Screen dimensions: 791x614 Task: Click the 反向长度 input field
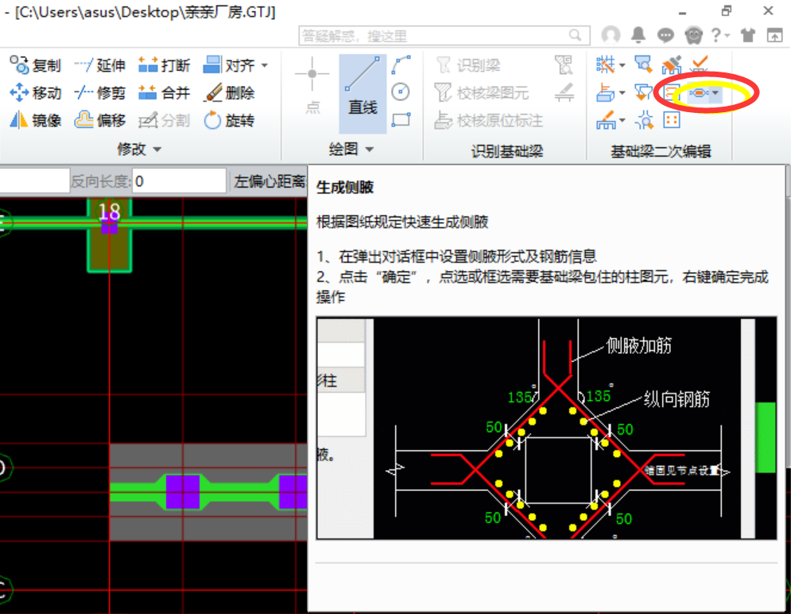point(179,181)
